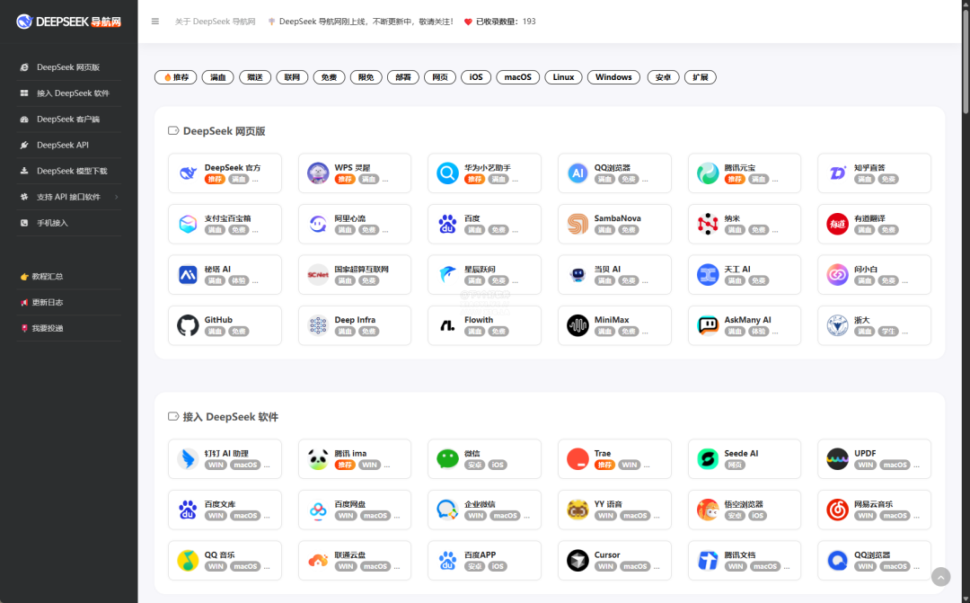Filter by the 部署 tag button
The height and width of the screenshot is (603, 970).
pyautogui.click(x=403, y=77)
